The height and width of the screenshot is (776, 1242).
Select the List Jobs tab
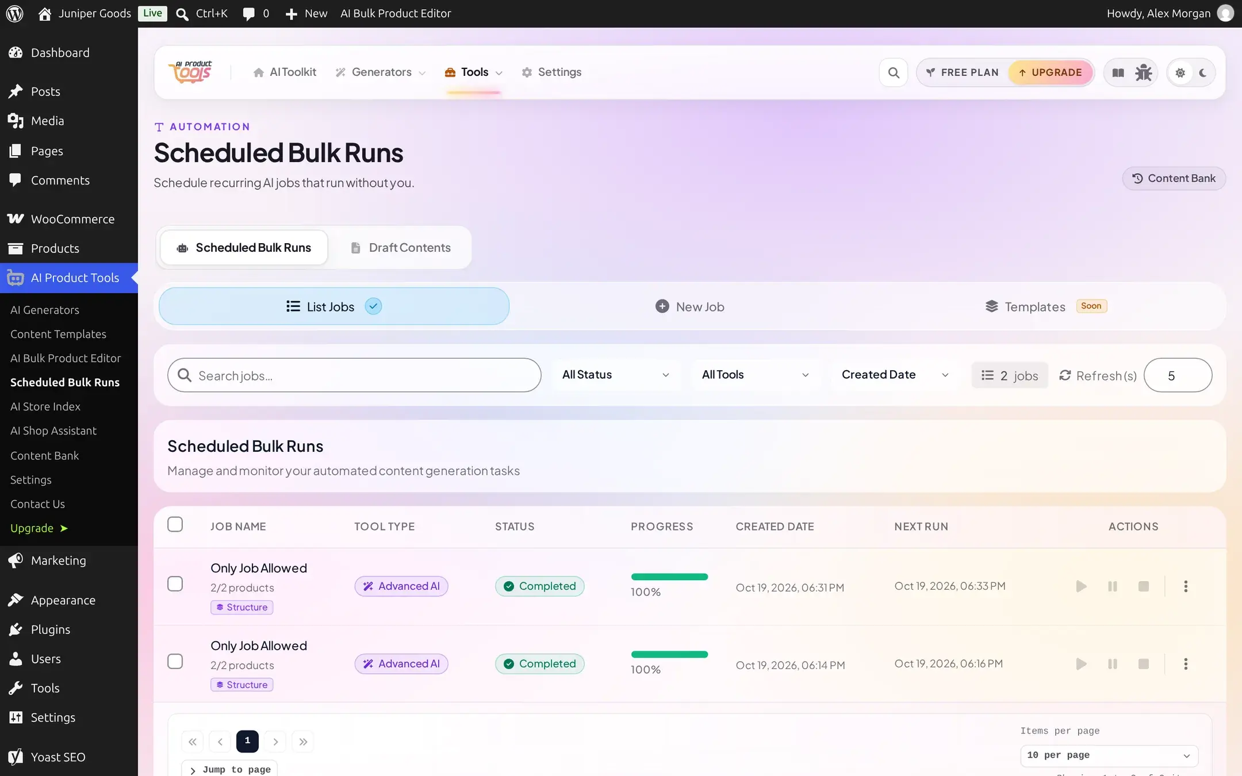click(x=334, y=306)
